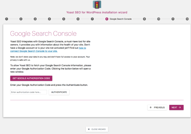191x134 pixels.
Task: Go to wizard step 7 circle
Action: coord(92,19)
